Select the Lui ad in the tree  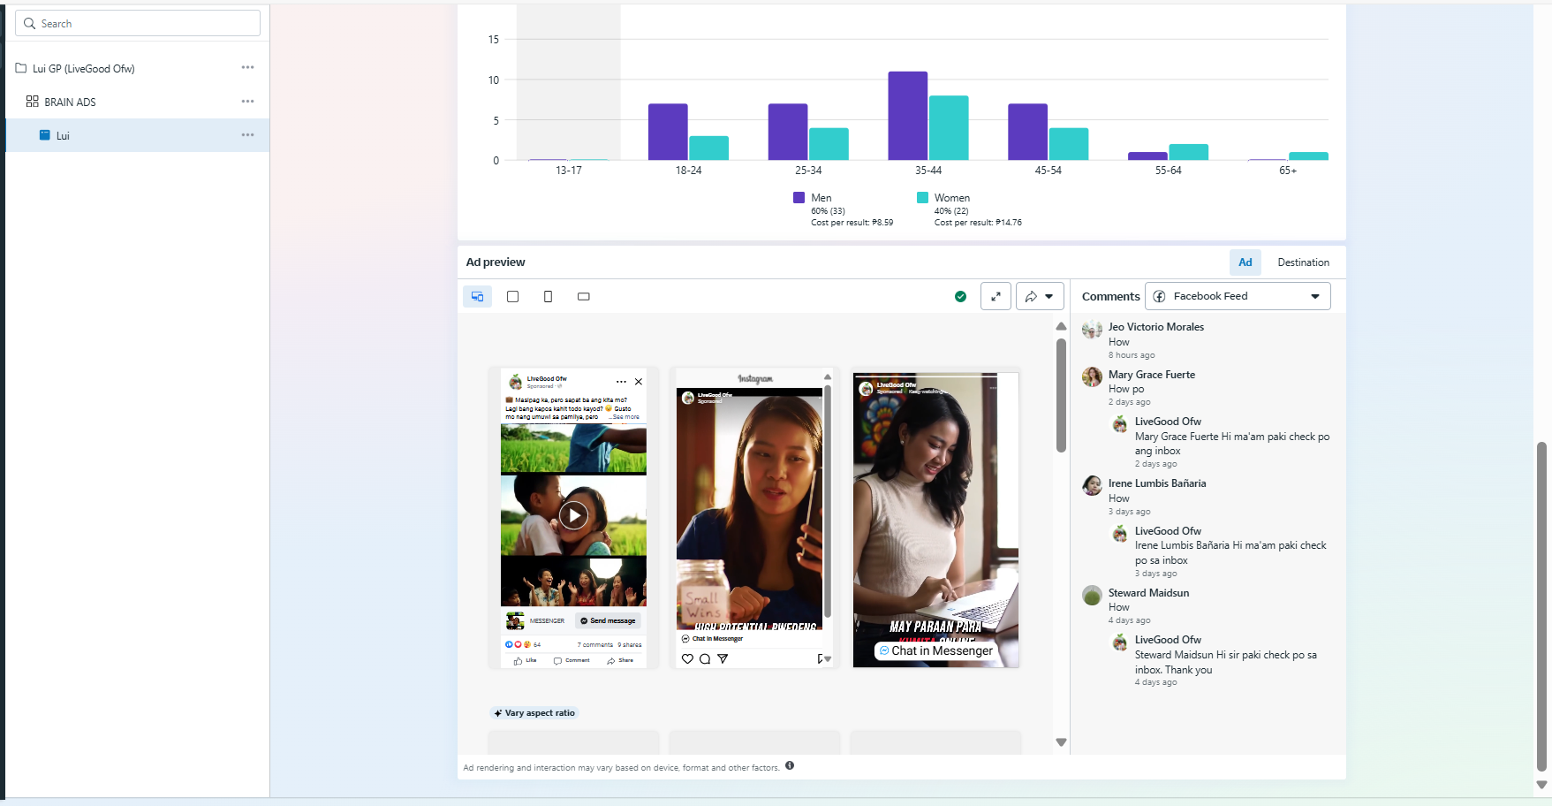coord(63,136)
